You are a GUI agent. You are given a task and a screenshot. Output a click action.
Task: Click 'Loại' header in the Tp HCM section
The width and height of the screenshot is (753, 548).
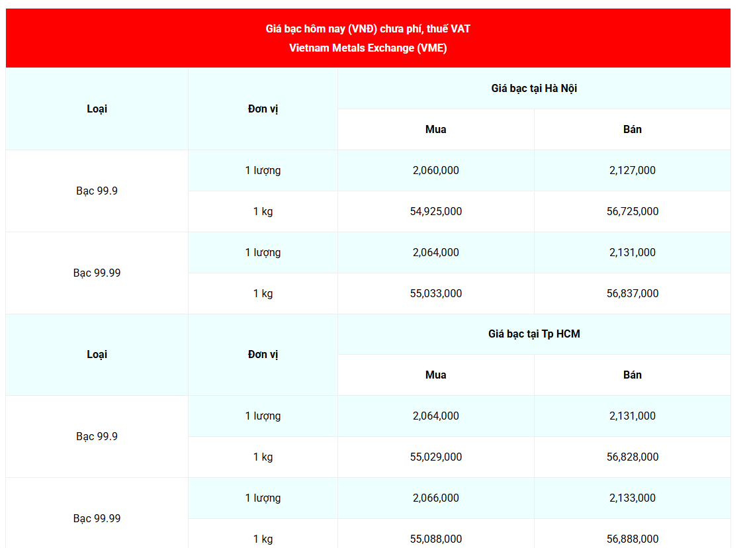(x=97, y=355)
